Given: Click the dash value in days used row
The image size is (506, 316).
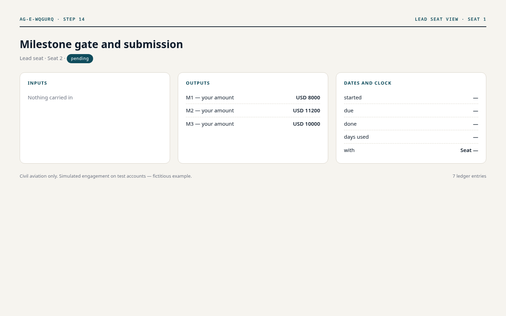Looking at the screenshot, I should [475, 137].
